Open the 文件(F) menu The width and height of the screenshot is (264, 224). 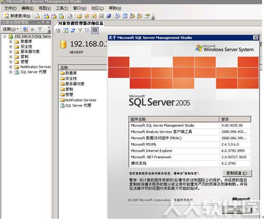pyautogui.click(x=10, y=8)
